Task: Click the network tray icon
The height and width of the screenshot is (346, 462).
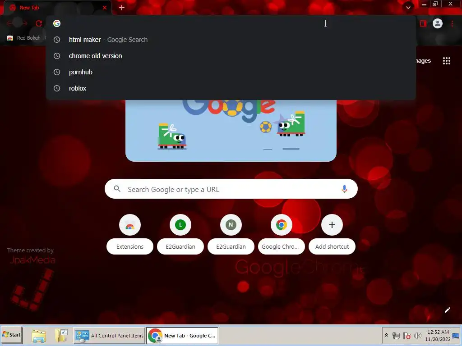Action: (x=396, y=335)
